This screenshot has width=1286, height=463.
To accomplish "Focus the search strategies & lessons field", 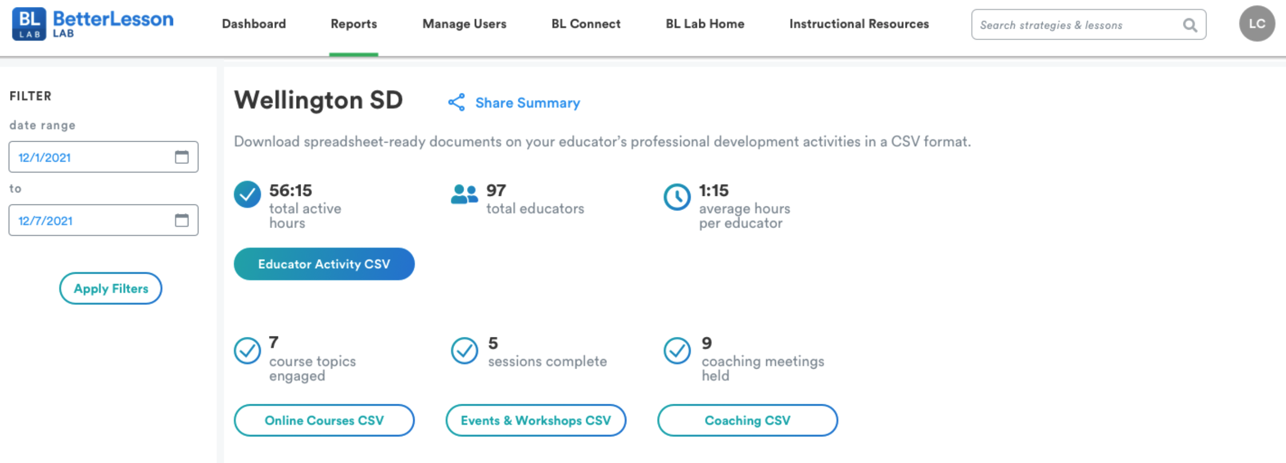I will click(x=1076, y=25).
